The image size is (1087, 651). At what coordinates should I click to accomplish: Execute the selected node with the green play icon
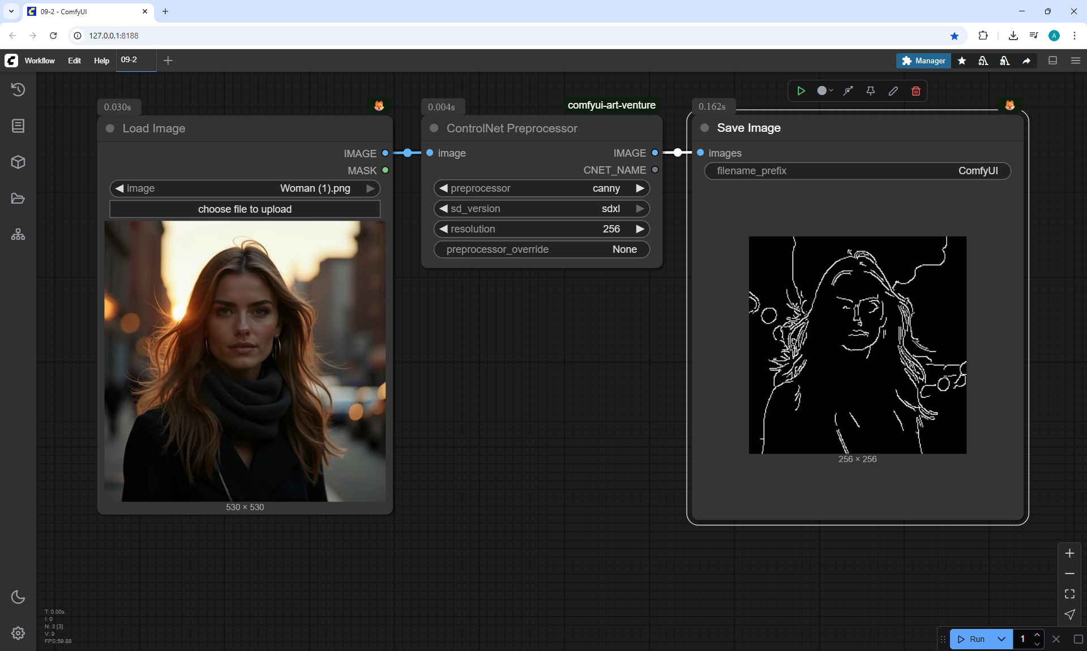click(x=801, y=91)
